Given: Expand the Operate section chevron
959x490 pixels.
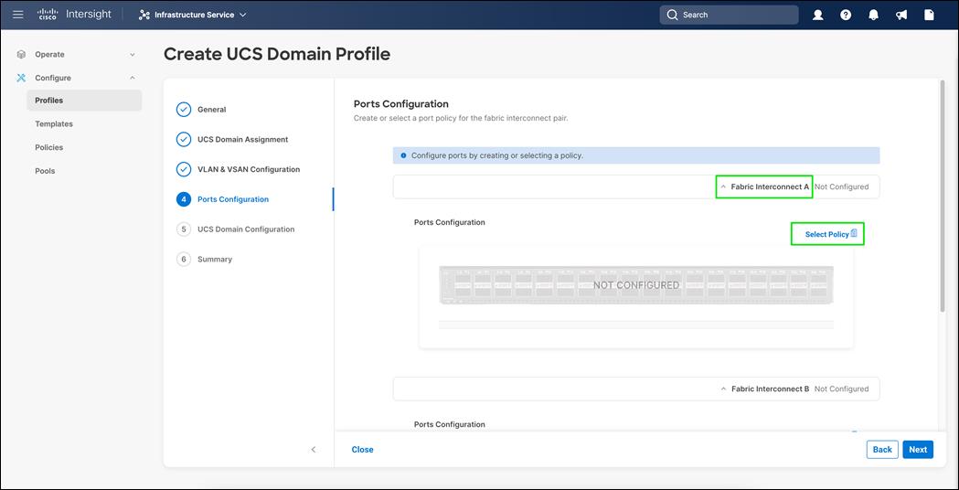Looking at the screenshot, I should [x=133, y=55].
